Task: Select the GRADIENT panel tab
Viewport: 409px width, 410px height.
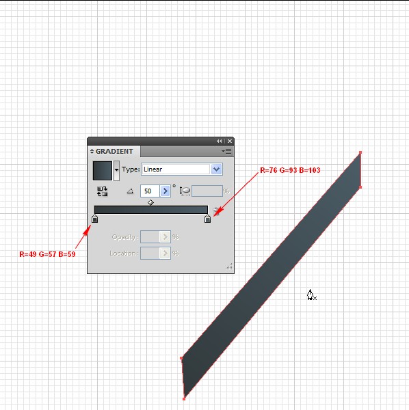Action: click(x=114, y=152)
